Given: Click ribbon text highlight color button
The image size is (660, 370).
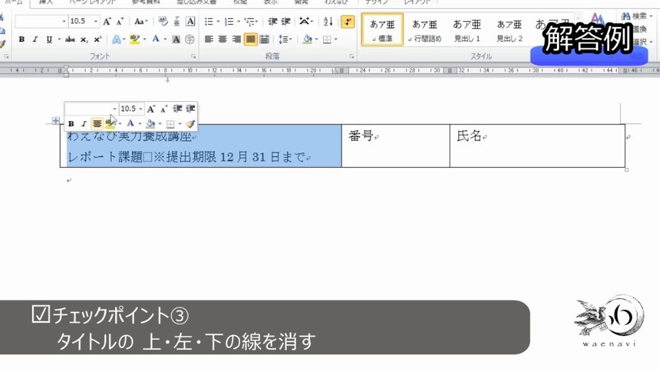Looking at the screenshot, I should click(135, 39).
